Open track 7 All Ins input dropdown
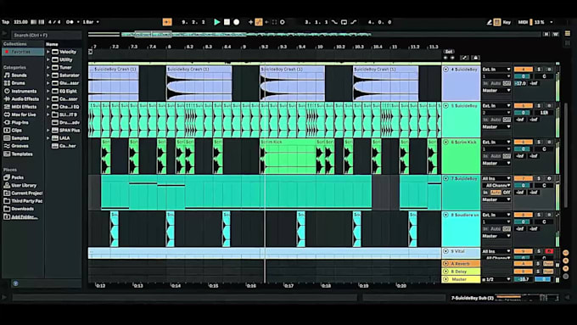This screenshot has width=577, height=325. click(496, 178)
